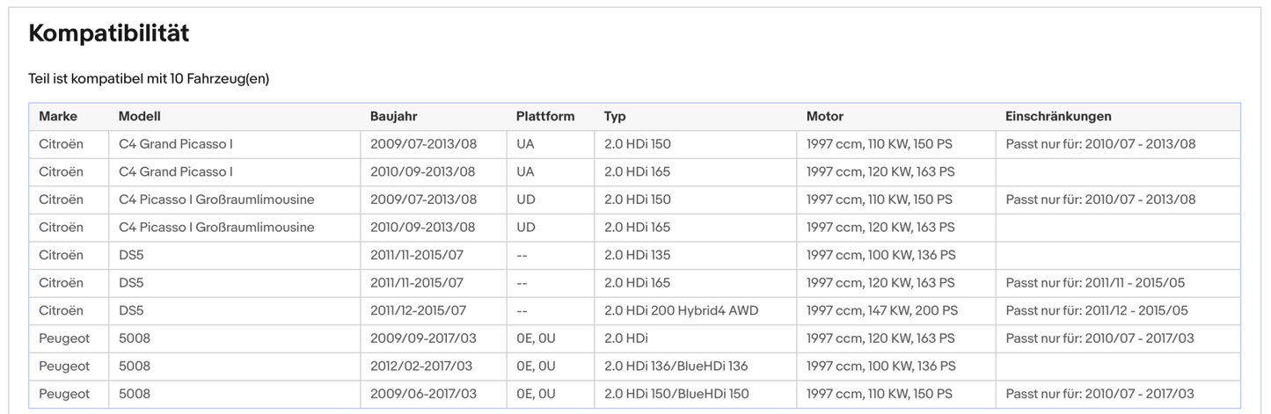Click the Einschränkungen column header
1271x414 pixels.
pyautogui.click(x=1058, y=116)
